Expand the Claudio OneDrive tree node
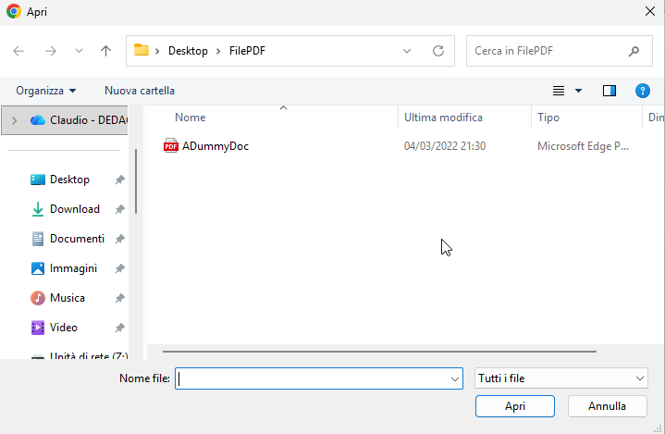The width and height of the screenshot is (665, 434). (14, 120)
